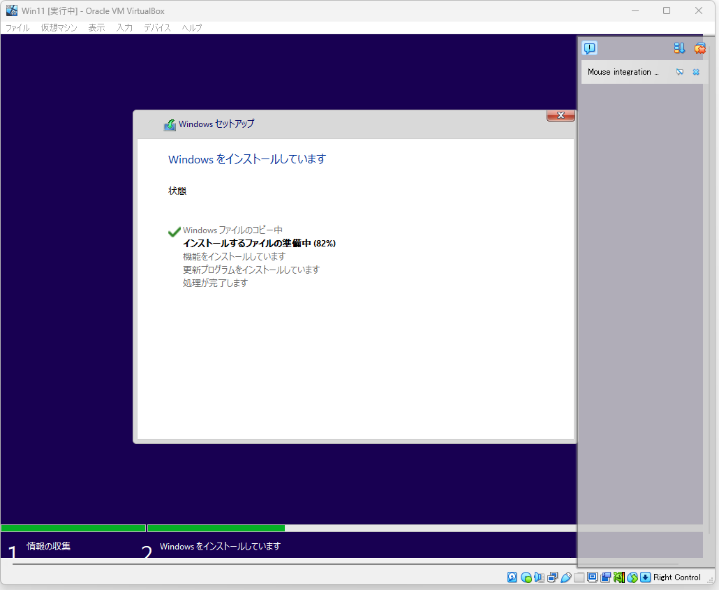Click the 情報の収集 stage label

49,546
